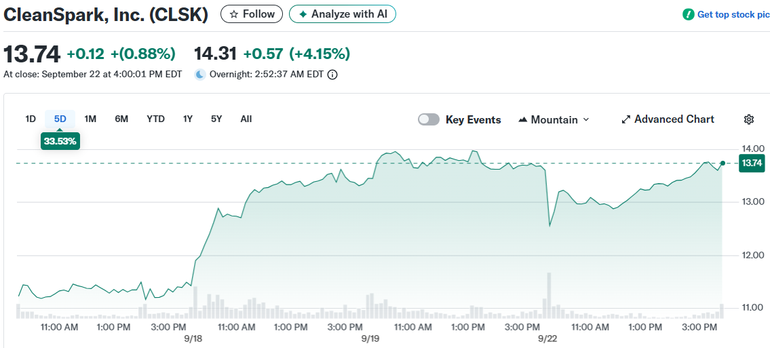Select the 1M chart range
Viewport: 770px width, 348px height.
pos(90,119)
